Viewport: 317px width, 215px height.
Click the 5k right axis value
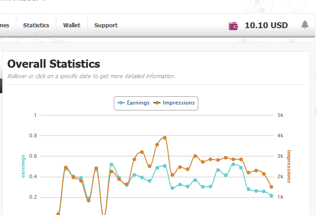[280, 115]
